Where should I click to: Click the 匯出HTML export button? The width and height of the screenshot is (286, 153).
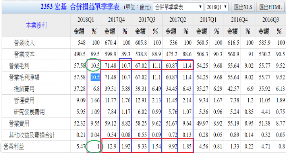point(271,7)
